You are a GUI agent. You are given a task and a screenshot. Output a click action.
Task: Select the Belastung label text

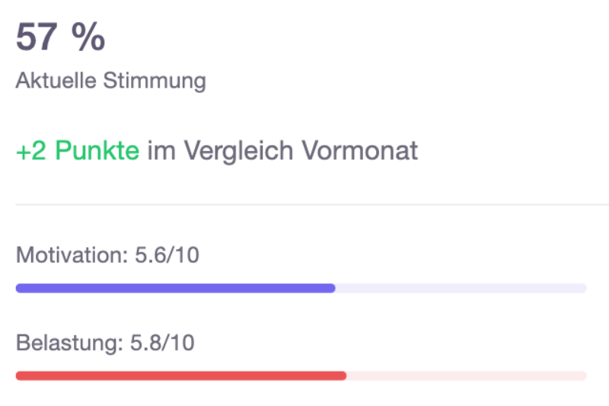(69, 343)
